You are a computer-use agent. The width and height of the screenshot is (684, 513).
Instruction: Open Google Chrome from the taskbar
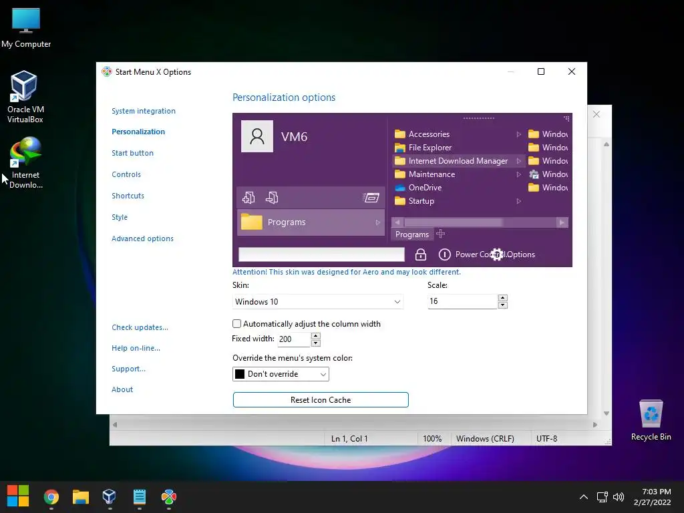(51, 497)
